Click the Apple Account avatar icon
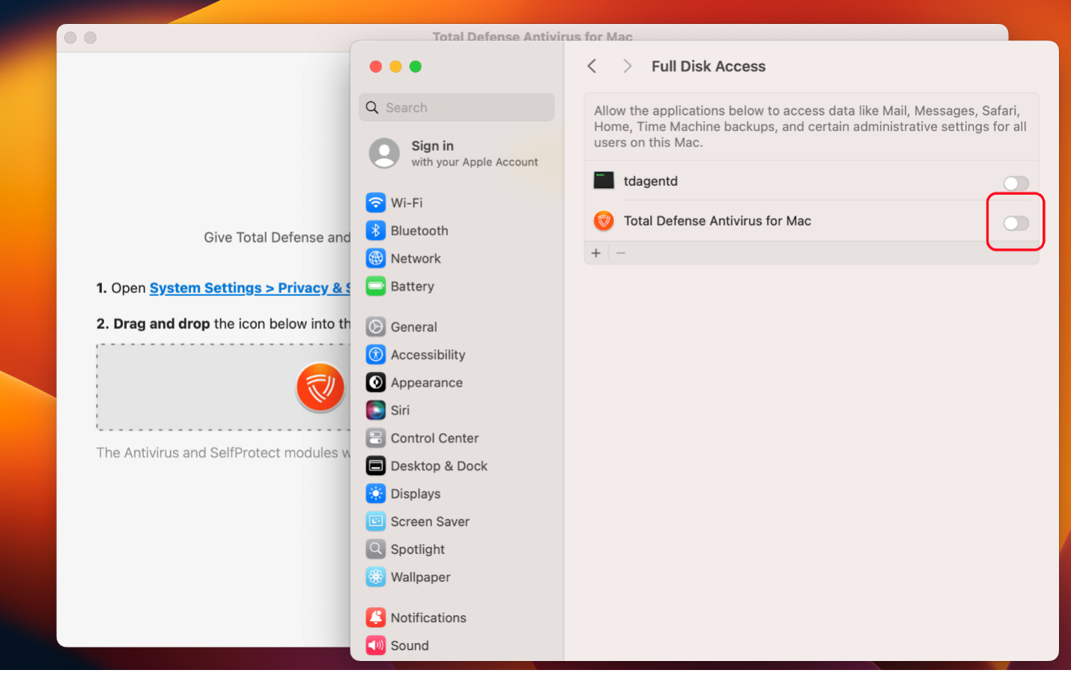 384,153
